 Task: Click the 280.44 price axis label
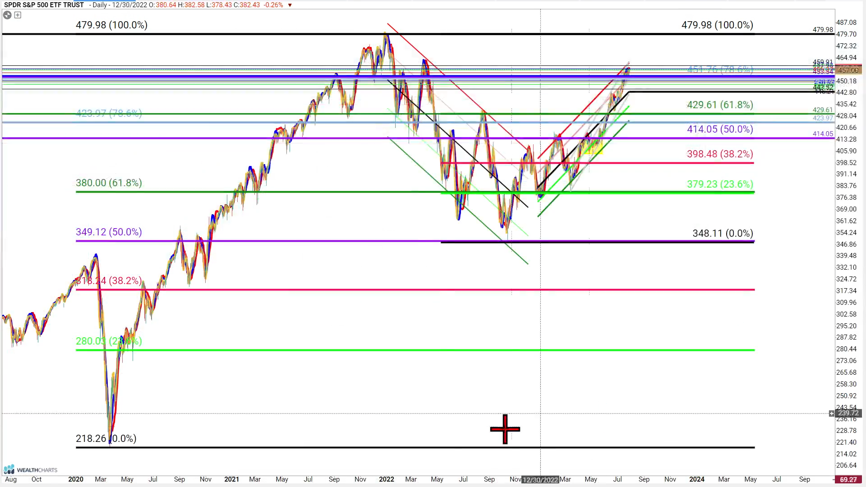(846, 349)
